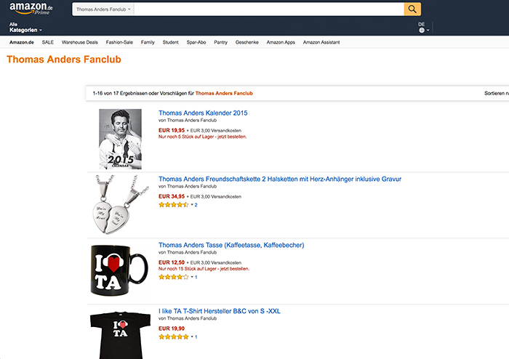Select the Pantry nav item
The image size is (509, 359).
pos(220,42)
